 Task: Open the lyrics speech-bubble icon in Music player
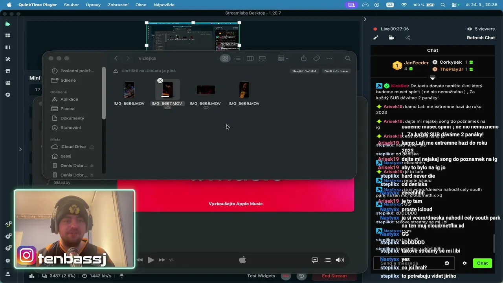tap(315, 260)
